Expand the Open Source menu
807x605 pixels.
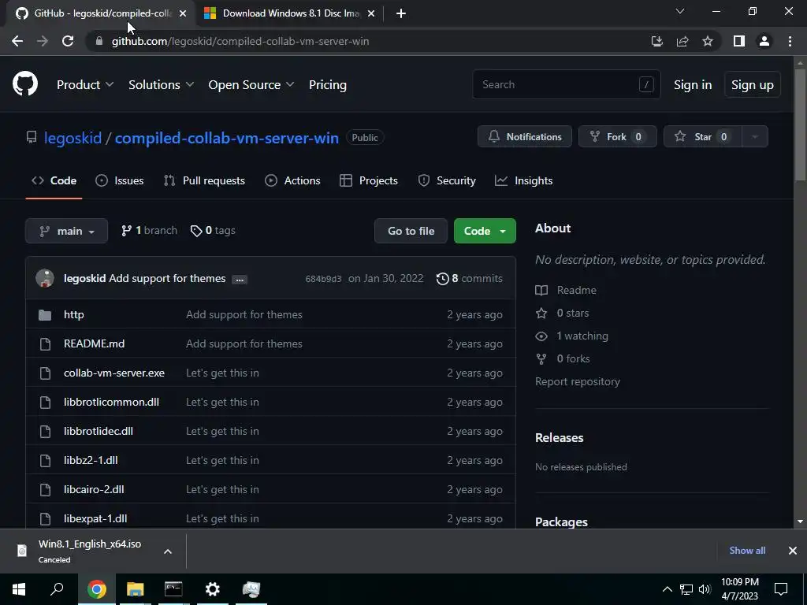tap(251, 85)
